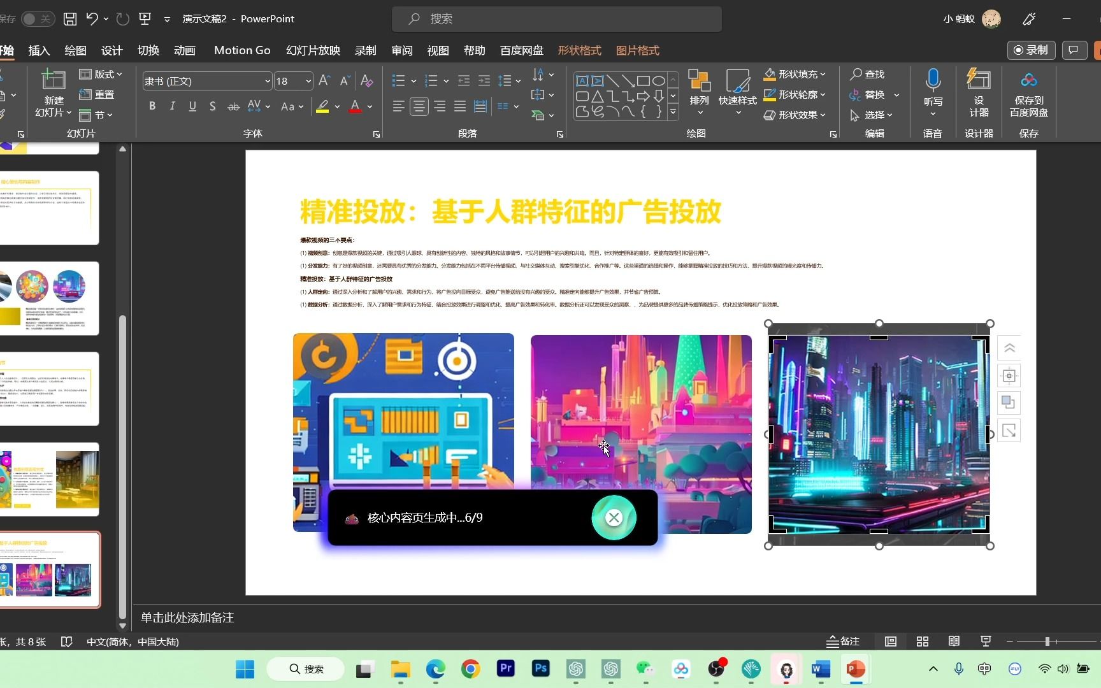
Task: Increase font size with larger A icon
Action: click(324, 80)
